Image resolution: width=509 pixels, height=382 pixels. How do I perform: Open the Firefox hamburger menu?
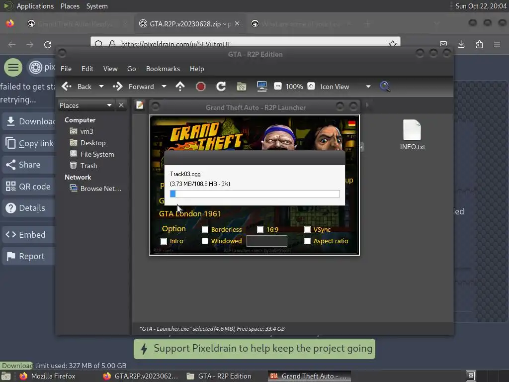point(497,44)
